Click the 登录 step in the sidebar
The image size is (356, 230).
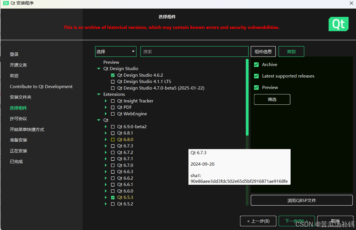pyautogui.click(x=14, y=54)
